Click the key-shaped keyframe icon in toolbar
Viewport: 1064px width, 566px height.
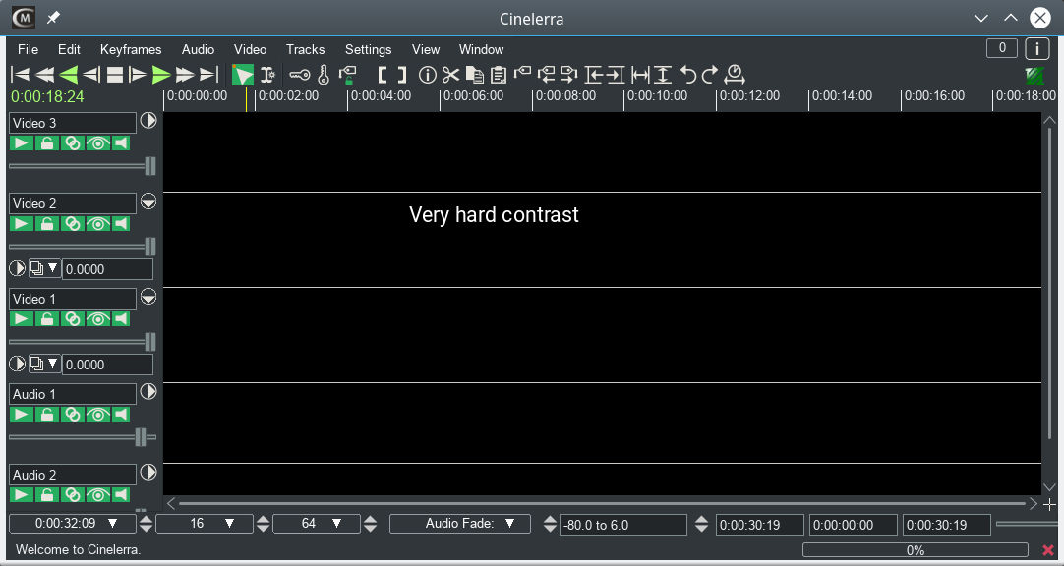coord(300,75)
